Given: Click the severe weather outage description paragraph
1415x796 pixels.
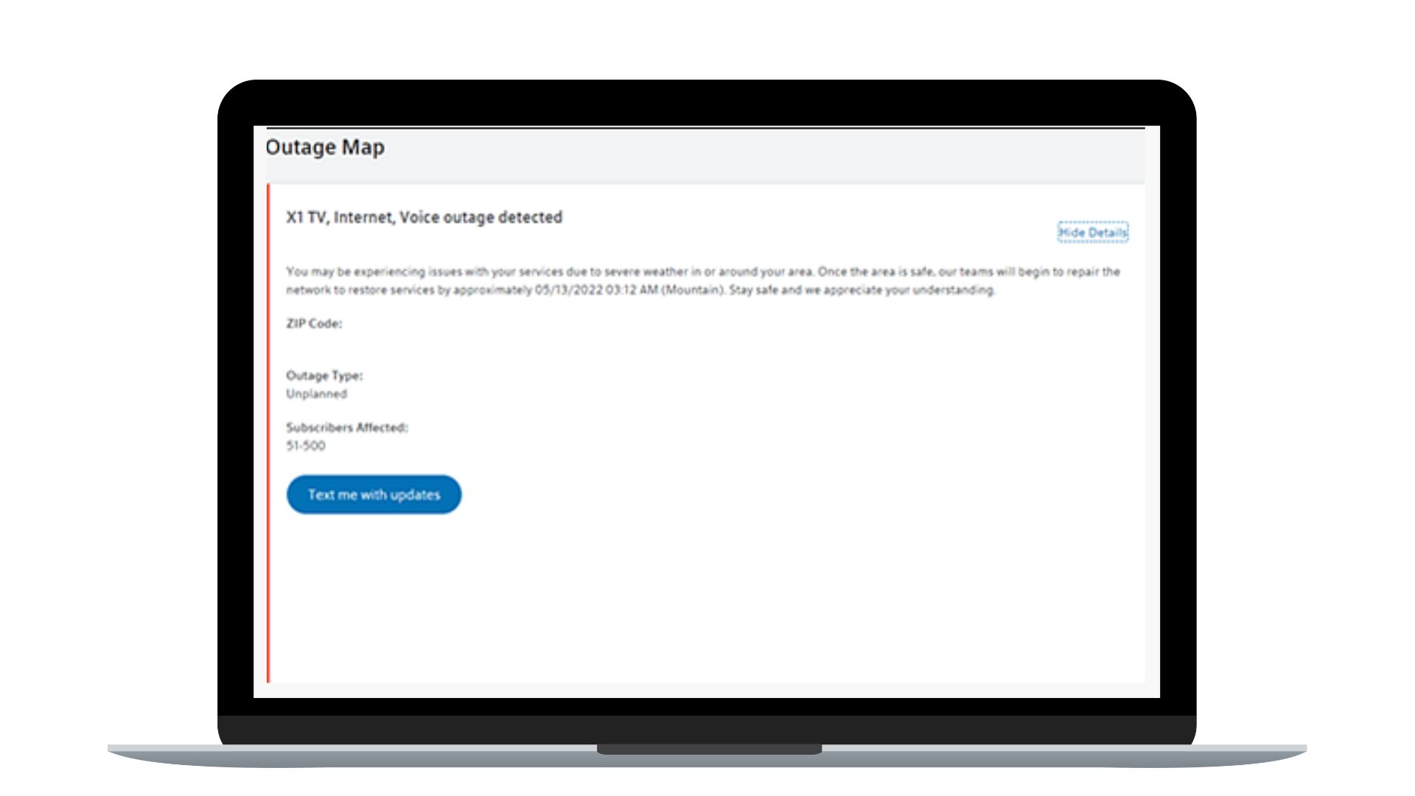Looking at the screenshot, I should pos(703,281).
